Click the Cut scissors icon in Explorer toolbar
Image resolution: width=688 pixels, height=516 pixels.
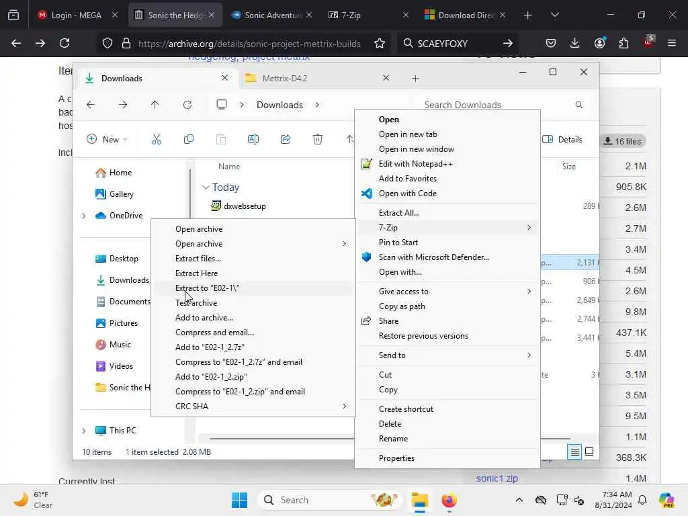click(156, 140)
